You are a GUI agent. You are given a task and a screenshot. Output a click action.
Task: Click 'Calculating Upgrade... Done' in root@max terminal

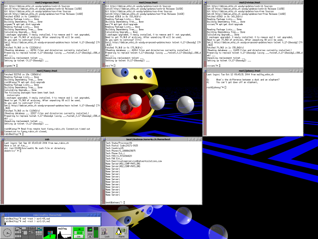point(121,32)
